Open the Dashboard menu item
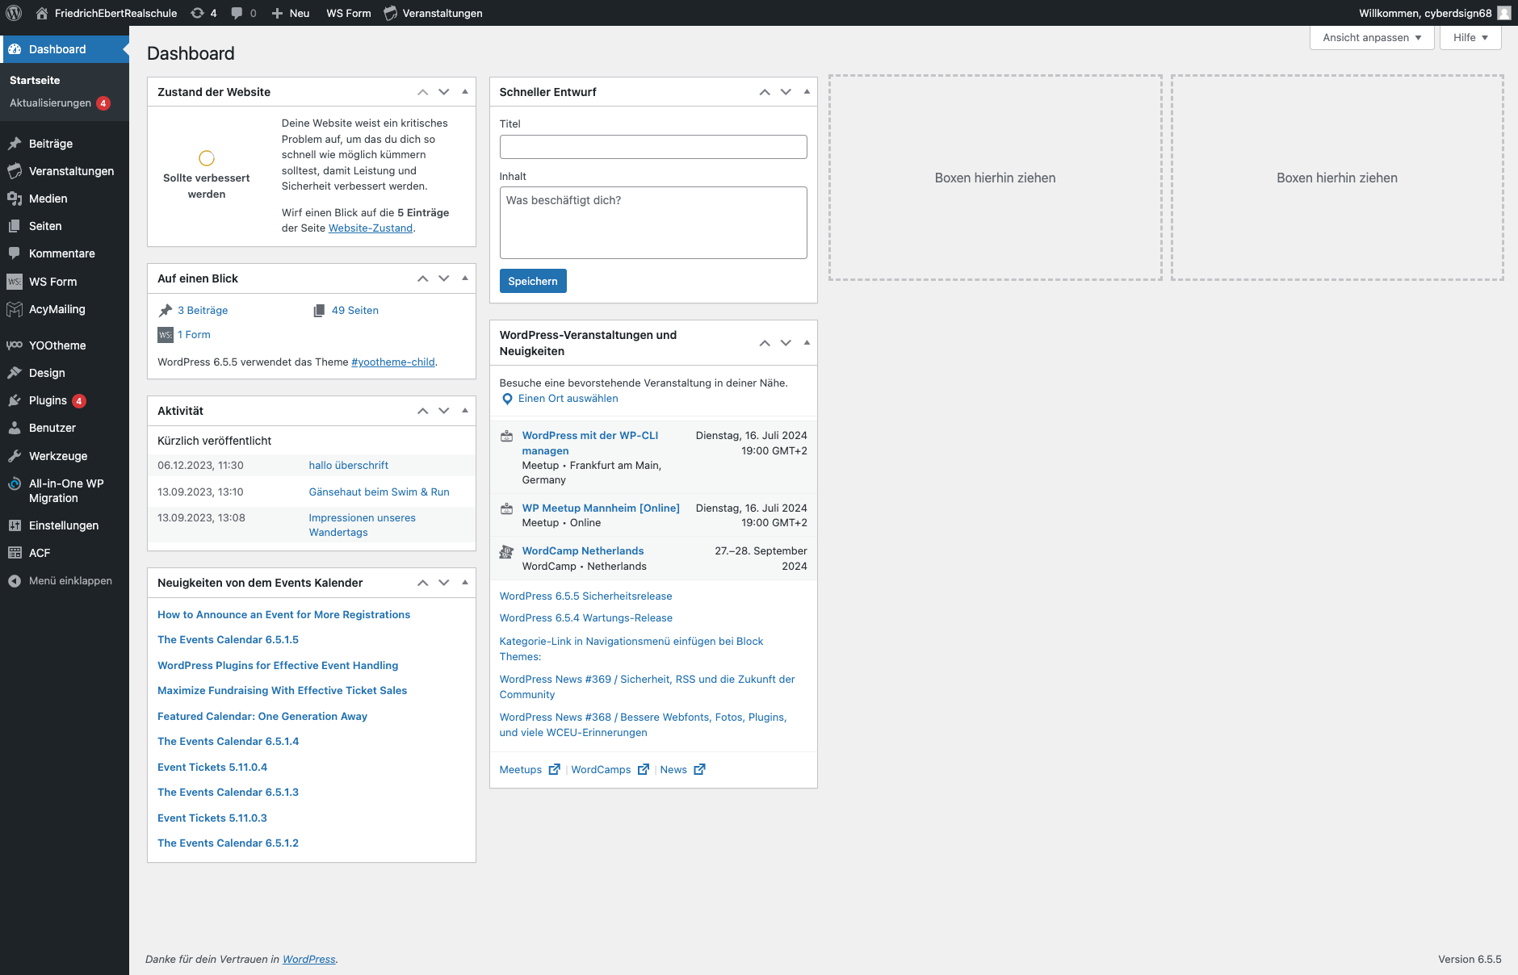This screenshot has height=975, width=1518. click(65, 49)
